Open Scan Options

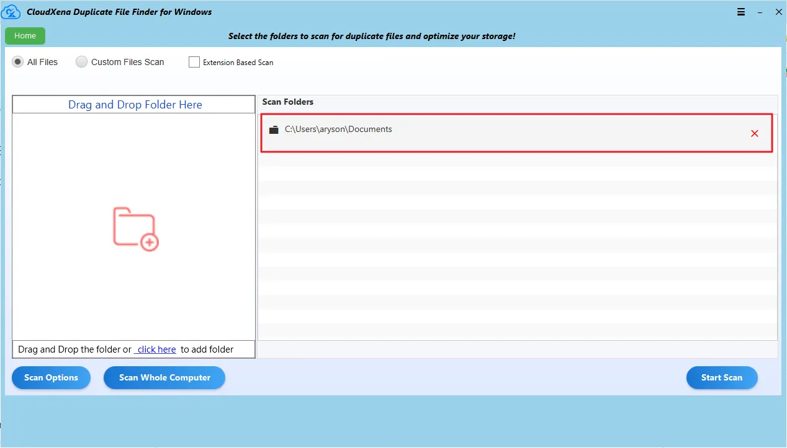[51, 377]
